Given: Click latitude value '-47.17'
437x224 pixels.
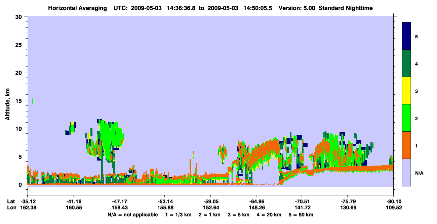Looking at the screenshot, I should click(x=119, y=201).
